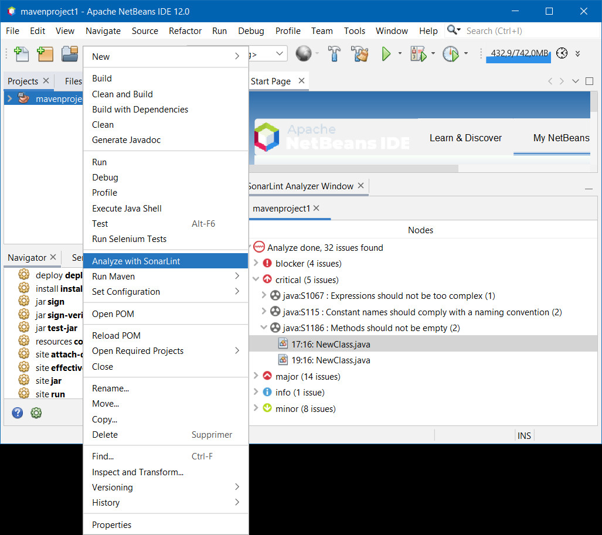The height and width of the screenshot is (535, 602).
Task: Click the memory usage bar
Action: tap(518, 54)
